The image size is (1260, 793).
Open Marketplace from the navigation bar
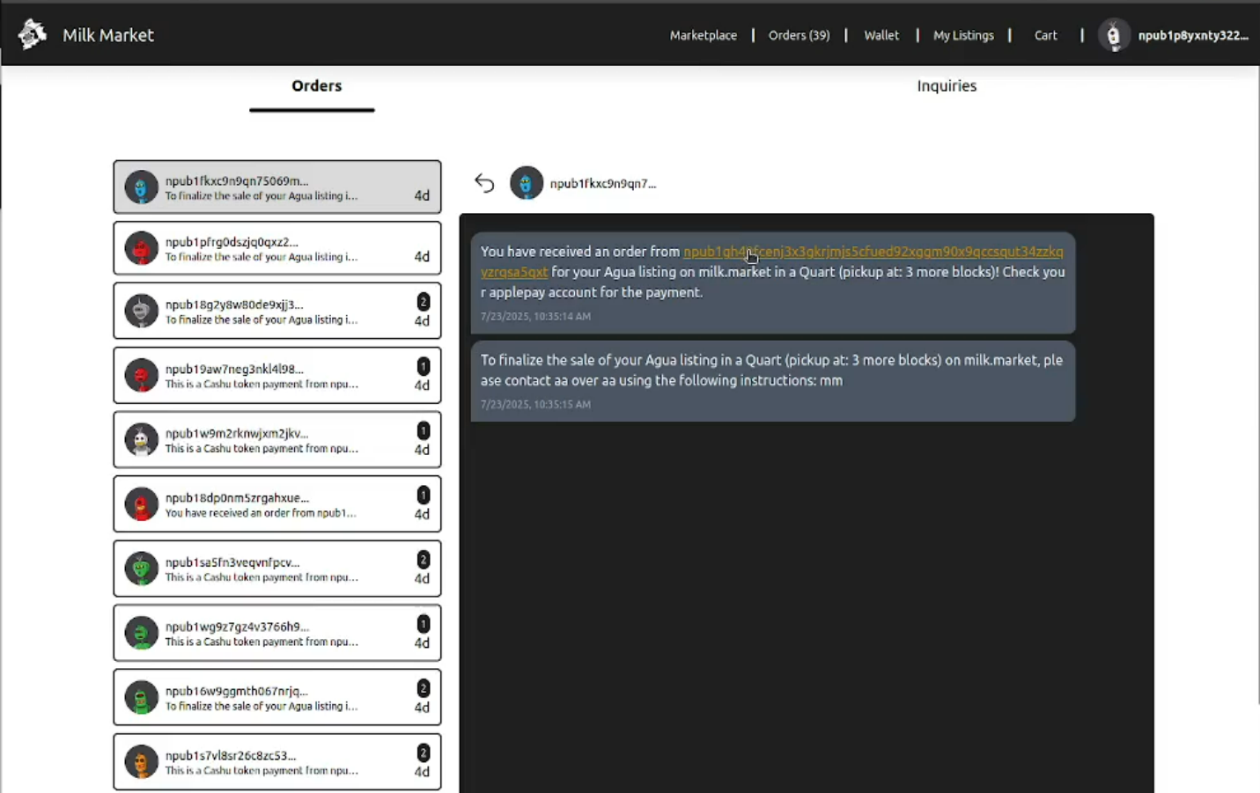tap(703, 35)
